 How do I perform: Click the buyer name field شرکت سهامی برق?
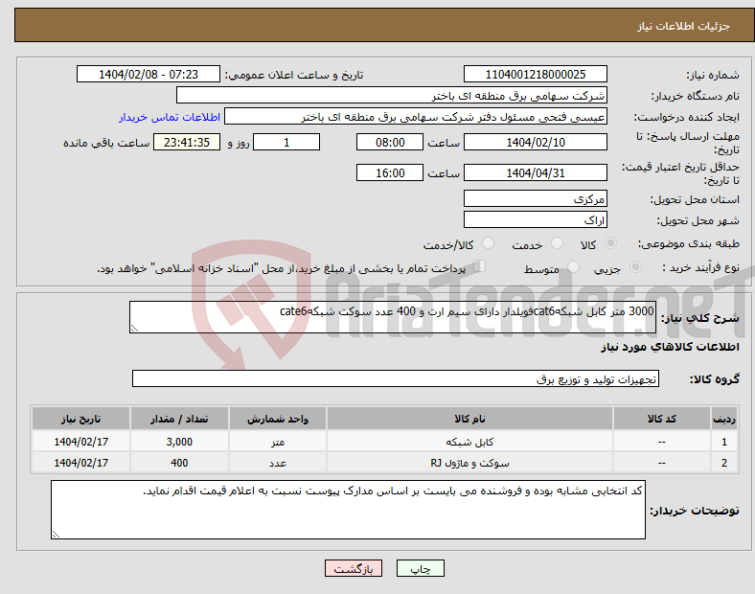[392, 95]
